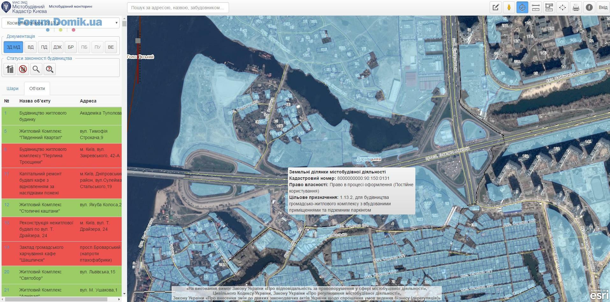Select row Житловий Комплекс "Столичні каштани"
Image resolution: width=610 pixels, height=302 pixels.
coord(61,208)
